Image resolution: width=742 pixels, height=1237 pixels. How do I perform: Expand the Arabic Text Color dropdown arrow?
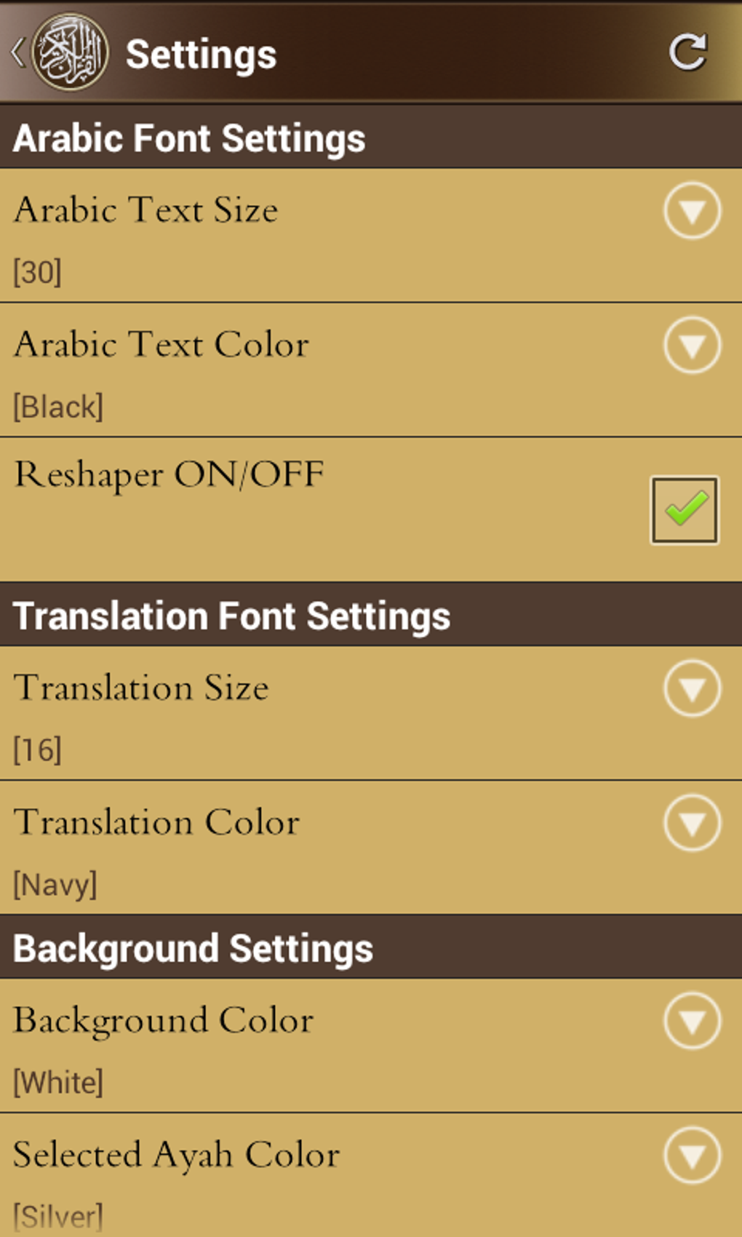[x=692, y=345]
